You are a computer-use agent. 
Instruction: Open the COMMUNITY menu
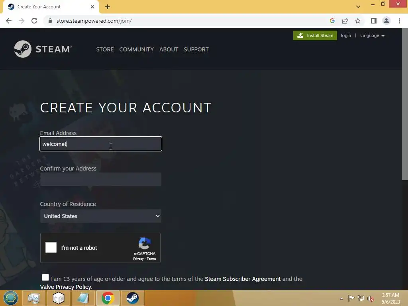pos(136,49)
